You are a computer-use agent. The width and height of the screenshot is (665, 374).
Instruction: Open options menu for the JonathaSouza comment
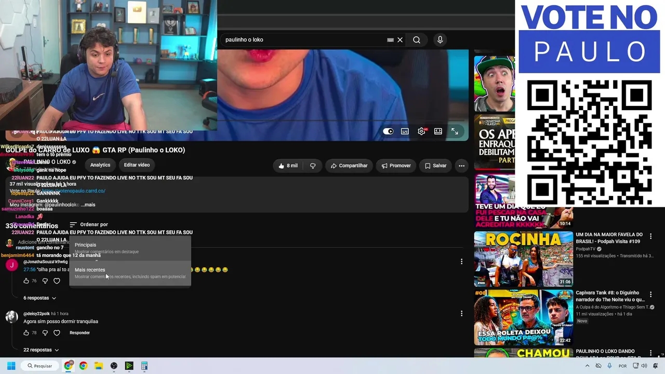click(461, 262)
